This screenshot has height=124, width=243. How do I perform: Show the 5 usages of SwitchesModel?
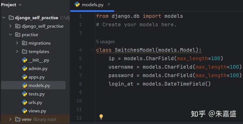(x=105, y=42)
